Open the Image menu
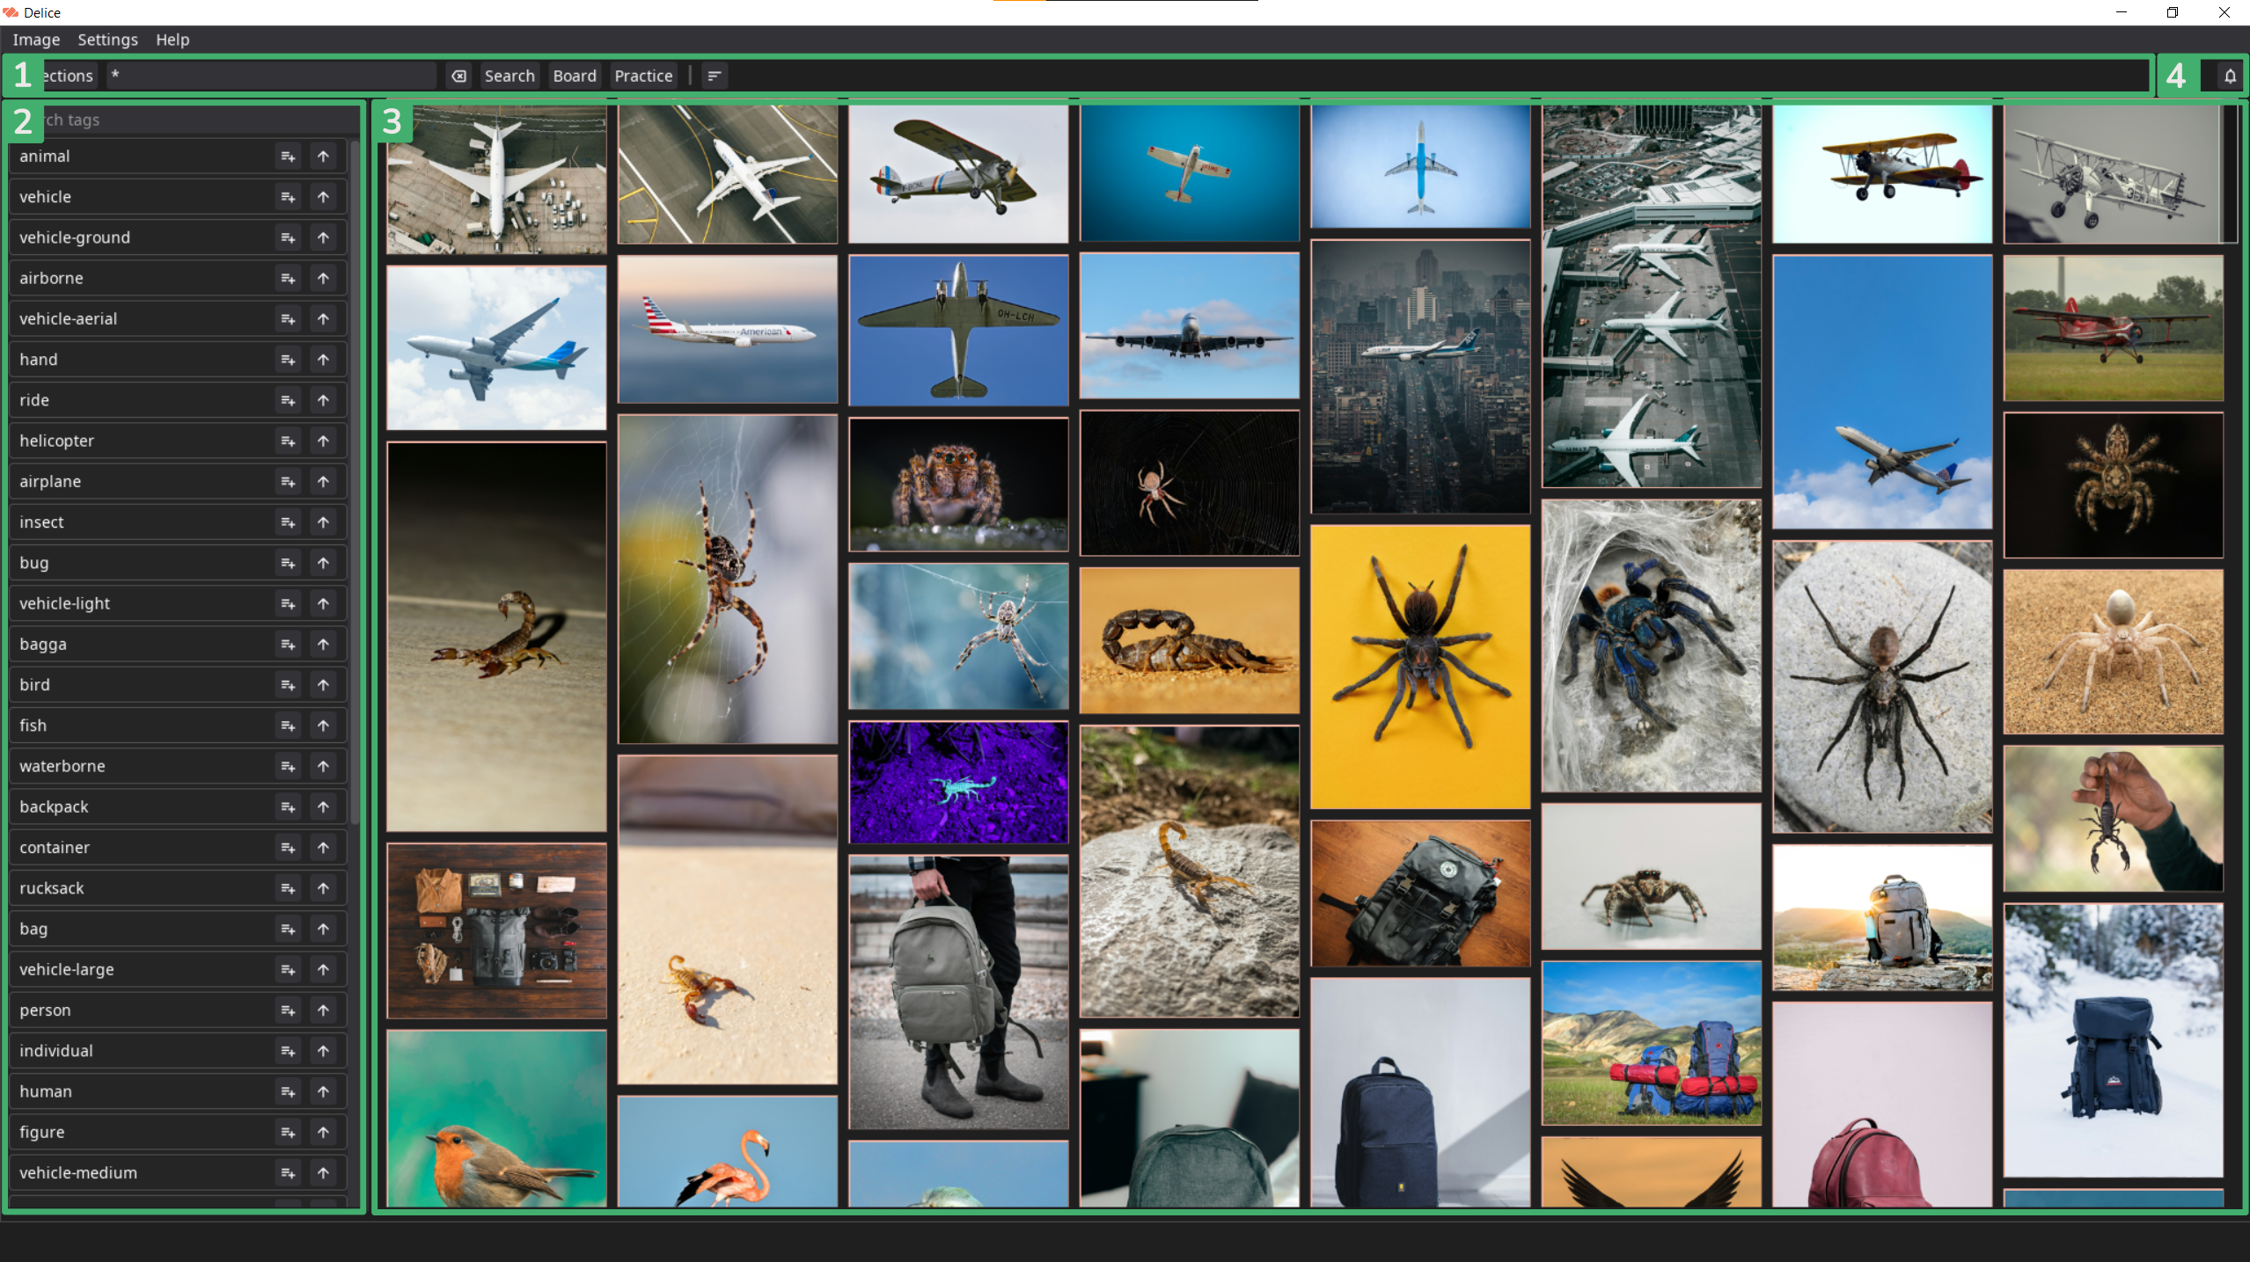Viewport: 2250px width, 1262px height. 36,40
